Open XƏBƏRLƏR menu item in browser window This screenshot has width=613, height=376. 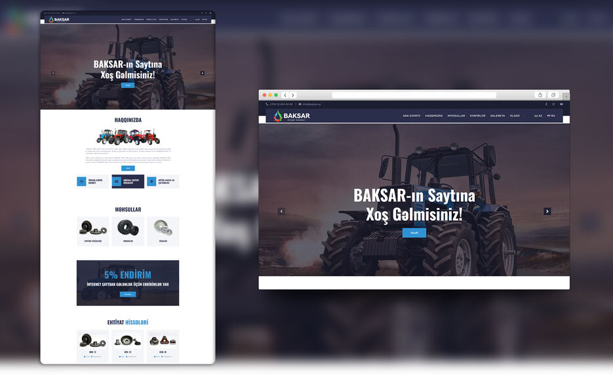point(477,115)
